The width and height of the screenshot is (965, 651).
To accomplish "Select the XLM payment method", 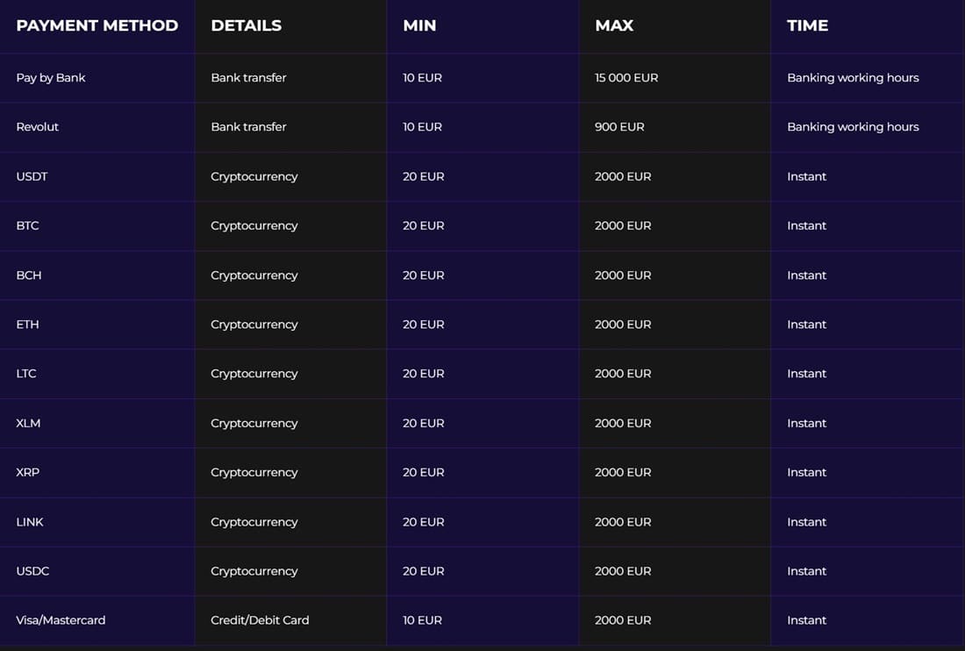I will [x=28, y=424].
